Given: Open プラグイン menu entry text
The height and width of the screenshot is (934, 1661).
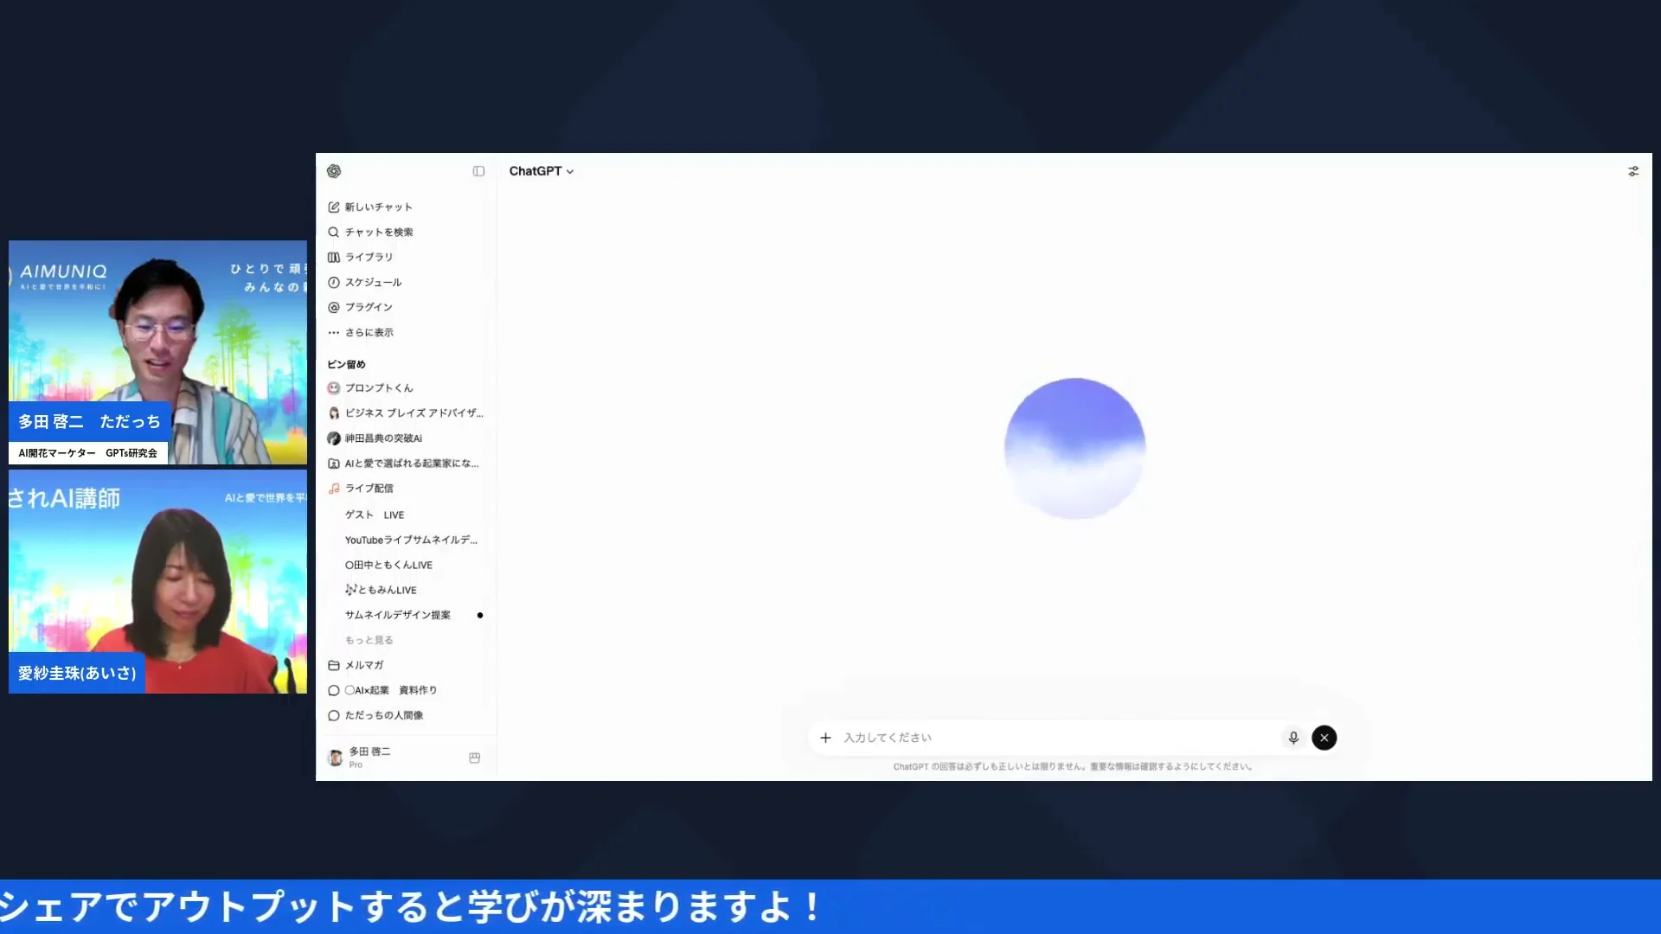Looking at the screenshot, I should 369,307.
